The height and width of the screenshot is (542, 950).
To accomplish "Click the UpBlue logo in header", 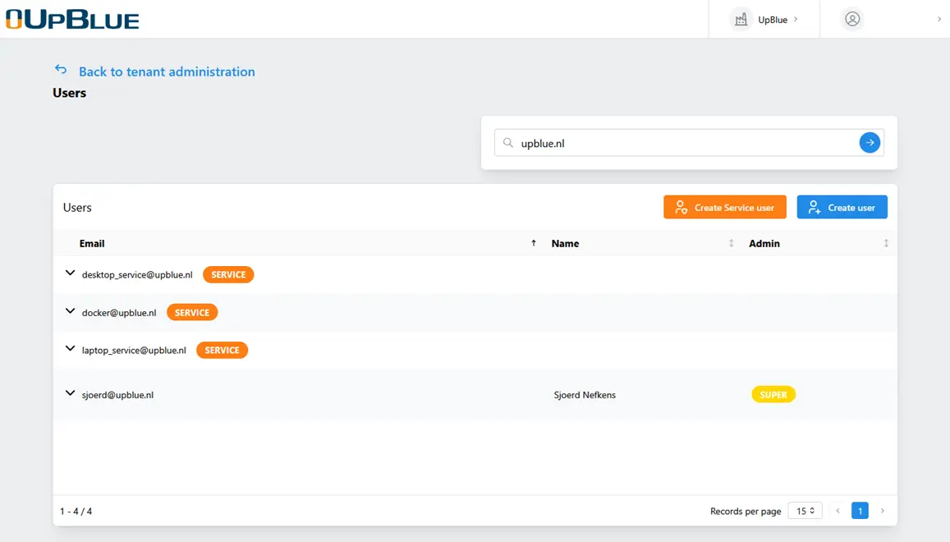I will [x=72, y=19].
